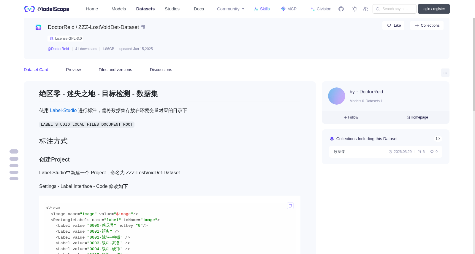
Task: Open the three-dot more options menu
Action: [445, 73]
